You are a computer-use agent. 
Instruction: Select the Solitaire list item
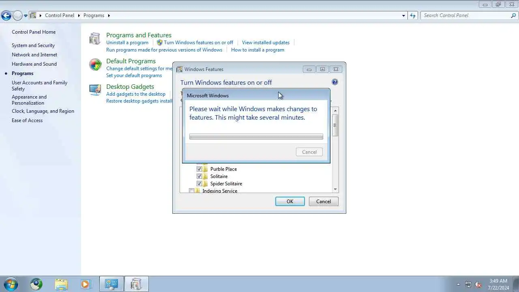(219, 176)
